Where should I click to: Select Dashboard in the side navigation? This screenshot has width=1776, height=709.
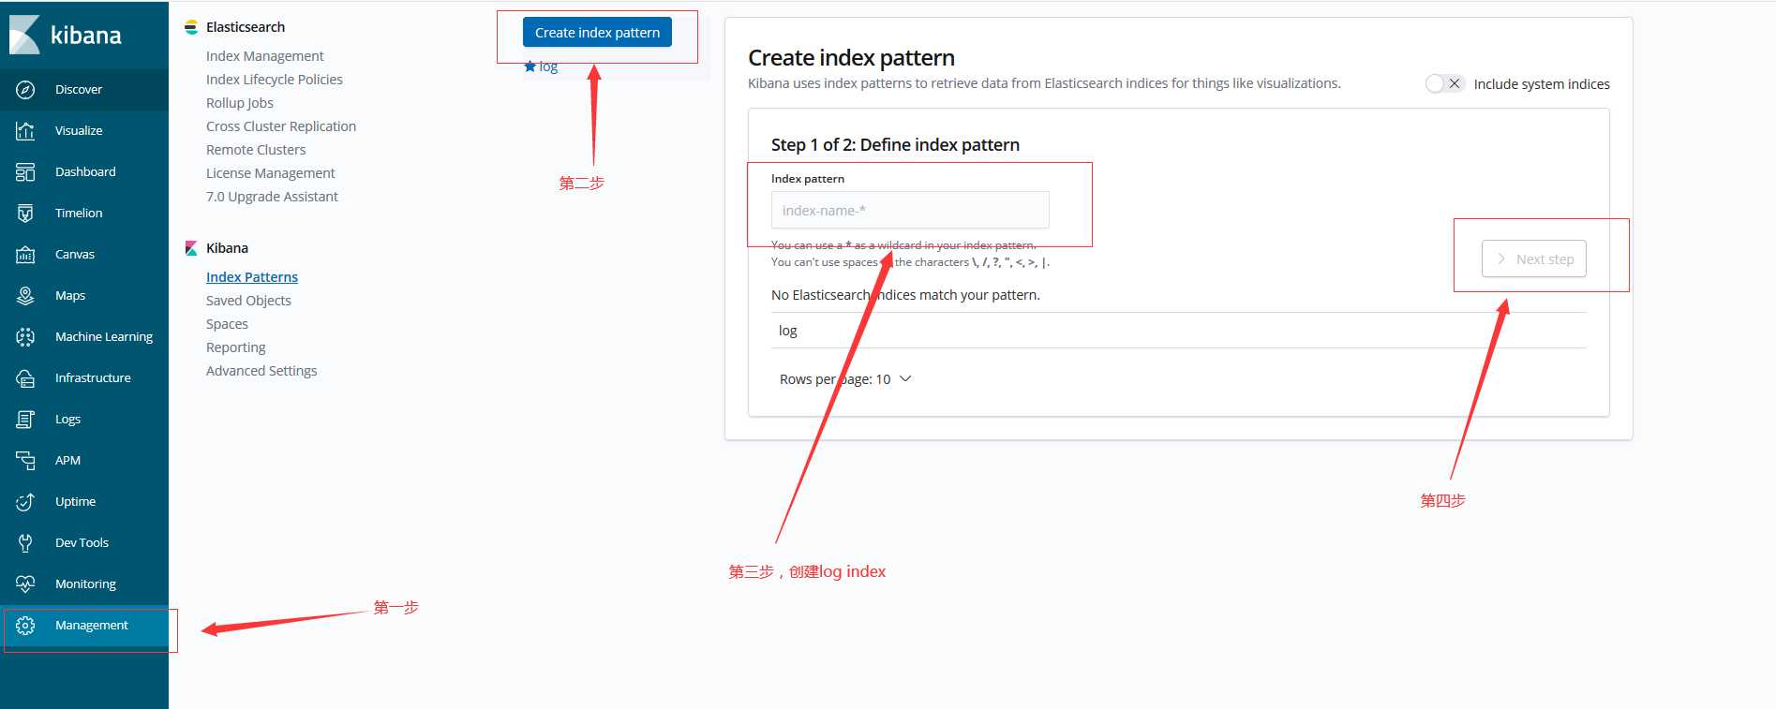tap(85, 172)
